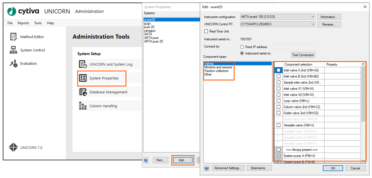The image size is (372, 178).
Task: Open the Reports menu
Action: coord(23,23)
